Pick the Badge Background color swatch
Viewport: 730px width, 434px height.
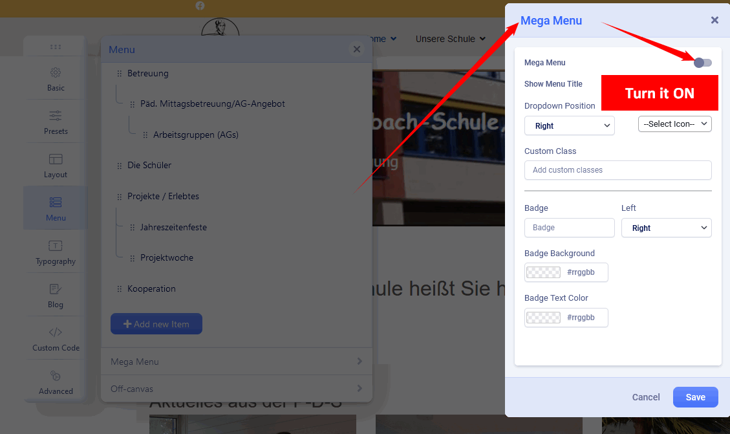(544, 272)
